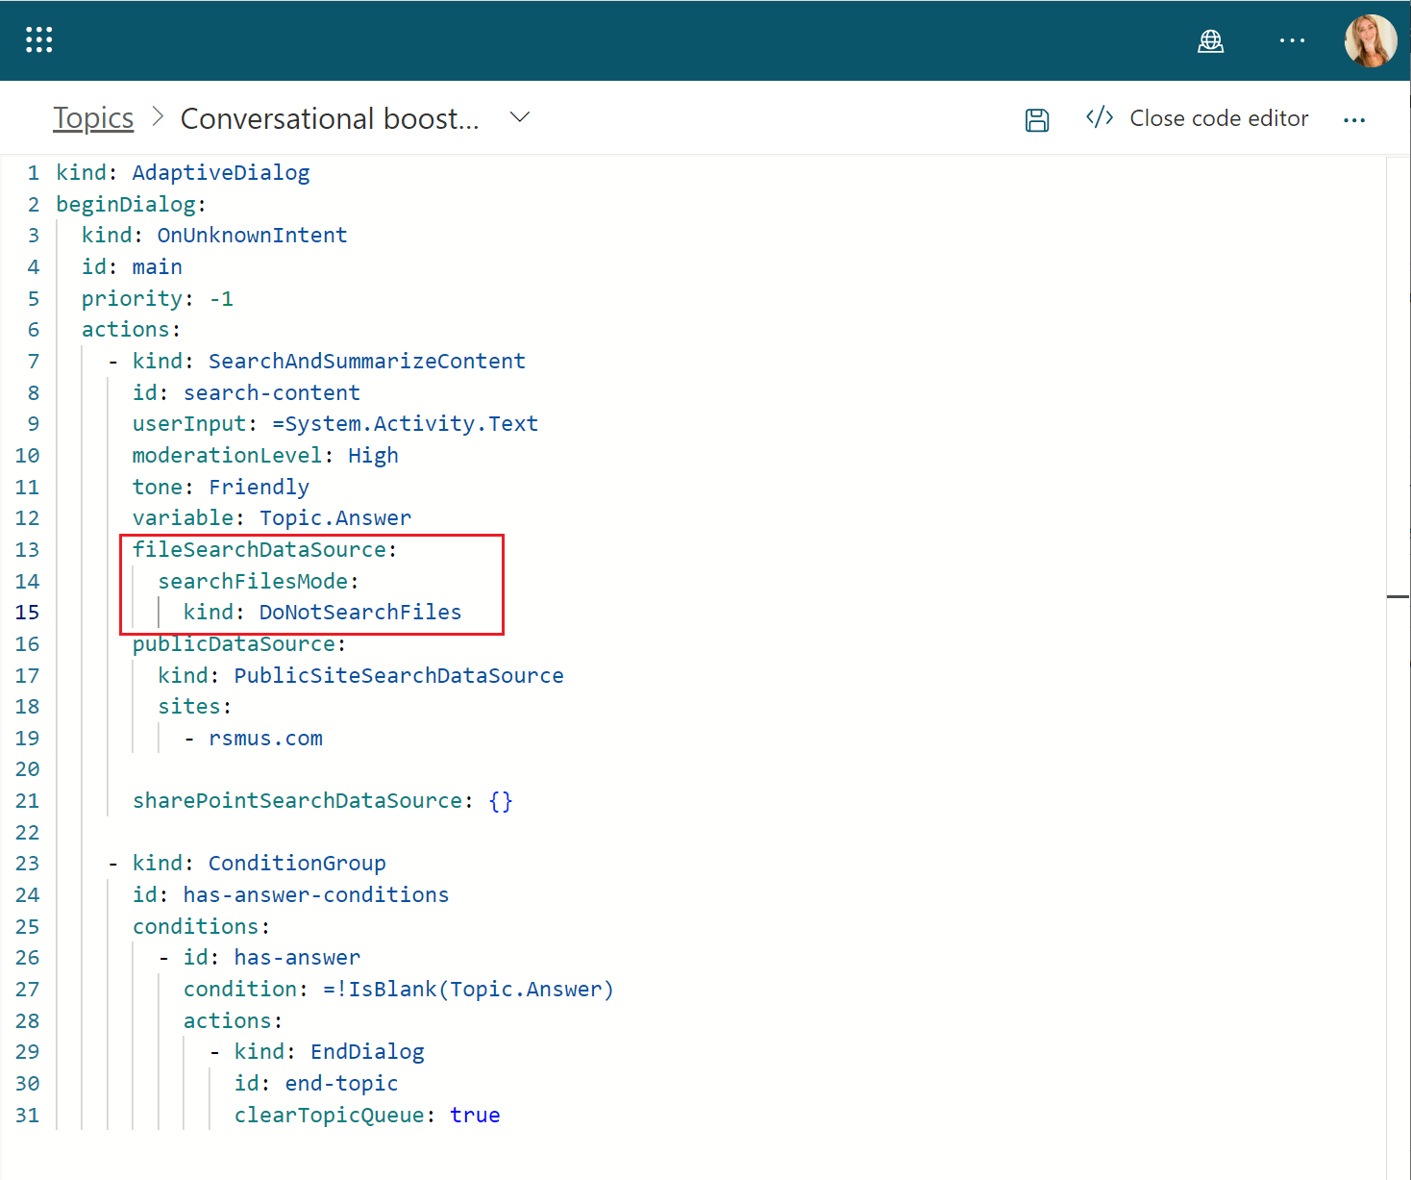Click line 1 kind: AdaptiveDialog
Image resolution: width=1411 pixels, height=1180 pixels.
[183, 172]
